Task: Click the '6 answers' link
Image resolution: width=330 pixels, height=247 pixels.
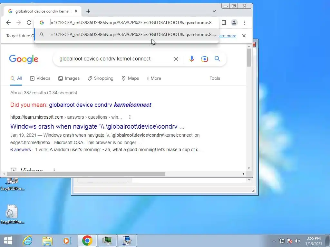Action: pyautogui.click(x=20, y=150)
